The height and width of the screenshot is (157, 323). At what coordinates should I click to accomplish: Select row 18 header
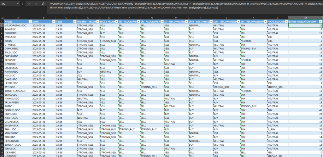click(2, 87)
